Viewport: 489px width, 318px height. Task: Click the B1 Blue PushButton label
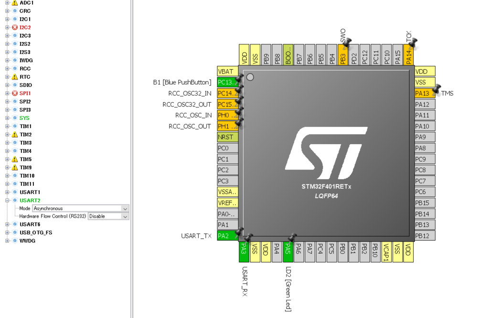182,82
